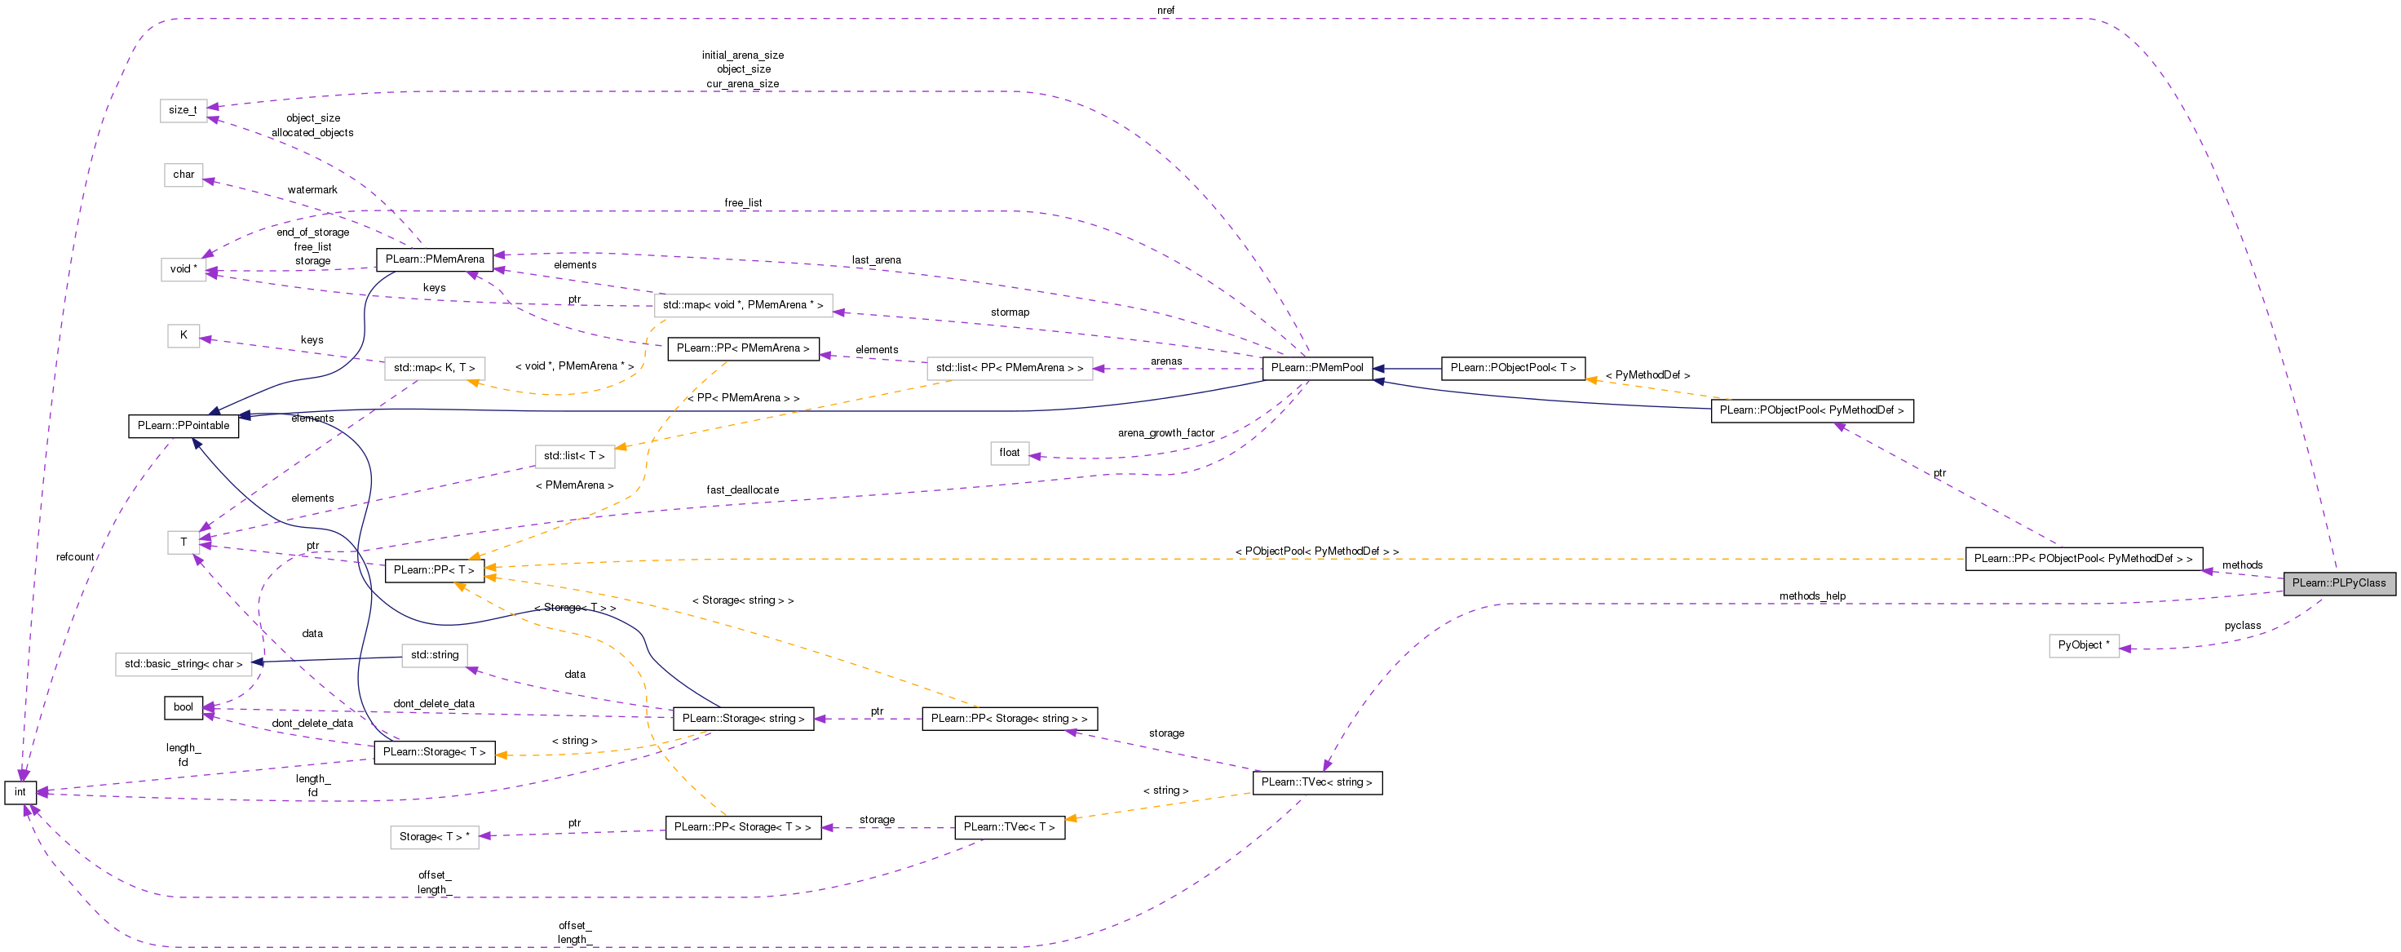2401x952 pixels.
Task: Select the float type node
Action: (1010, 453)
